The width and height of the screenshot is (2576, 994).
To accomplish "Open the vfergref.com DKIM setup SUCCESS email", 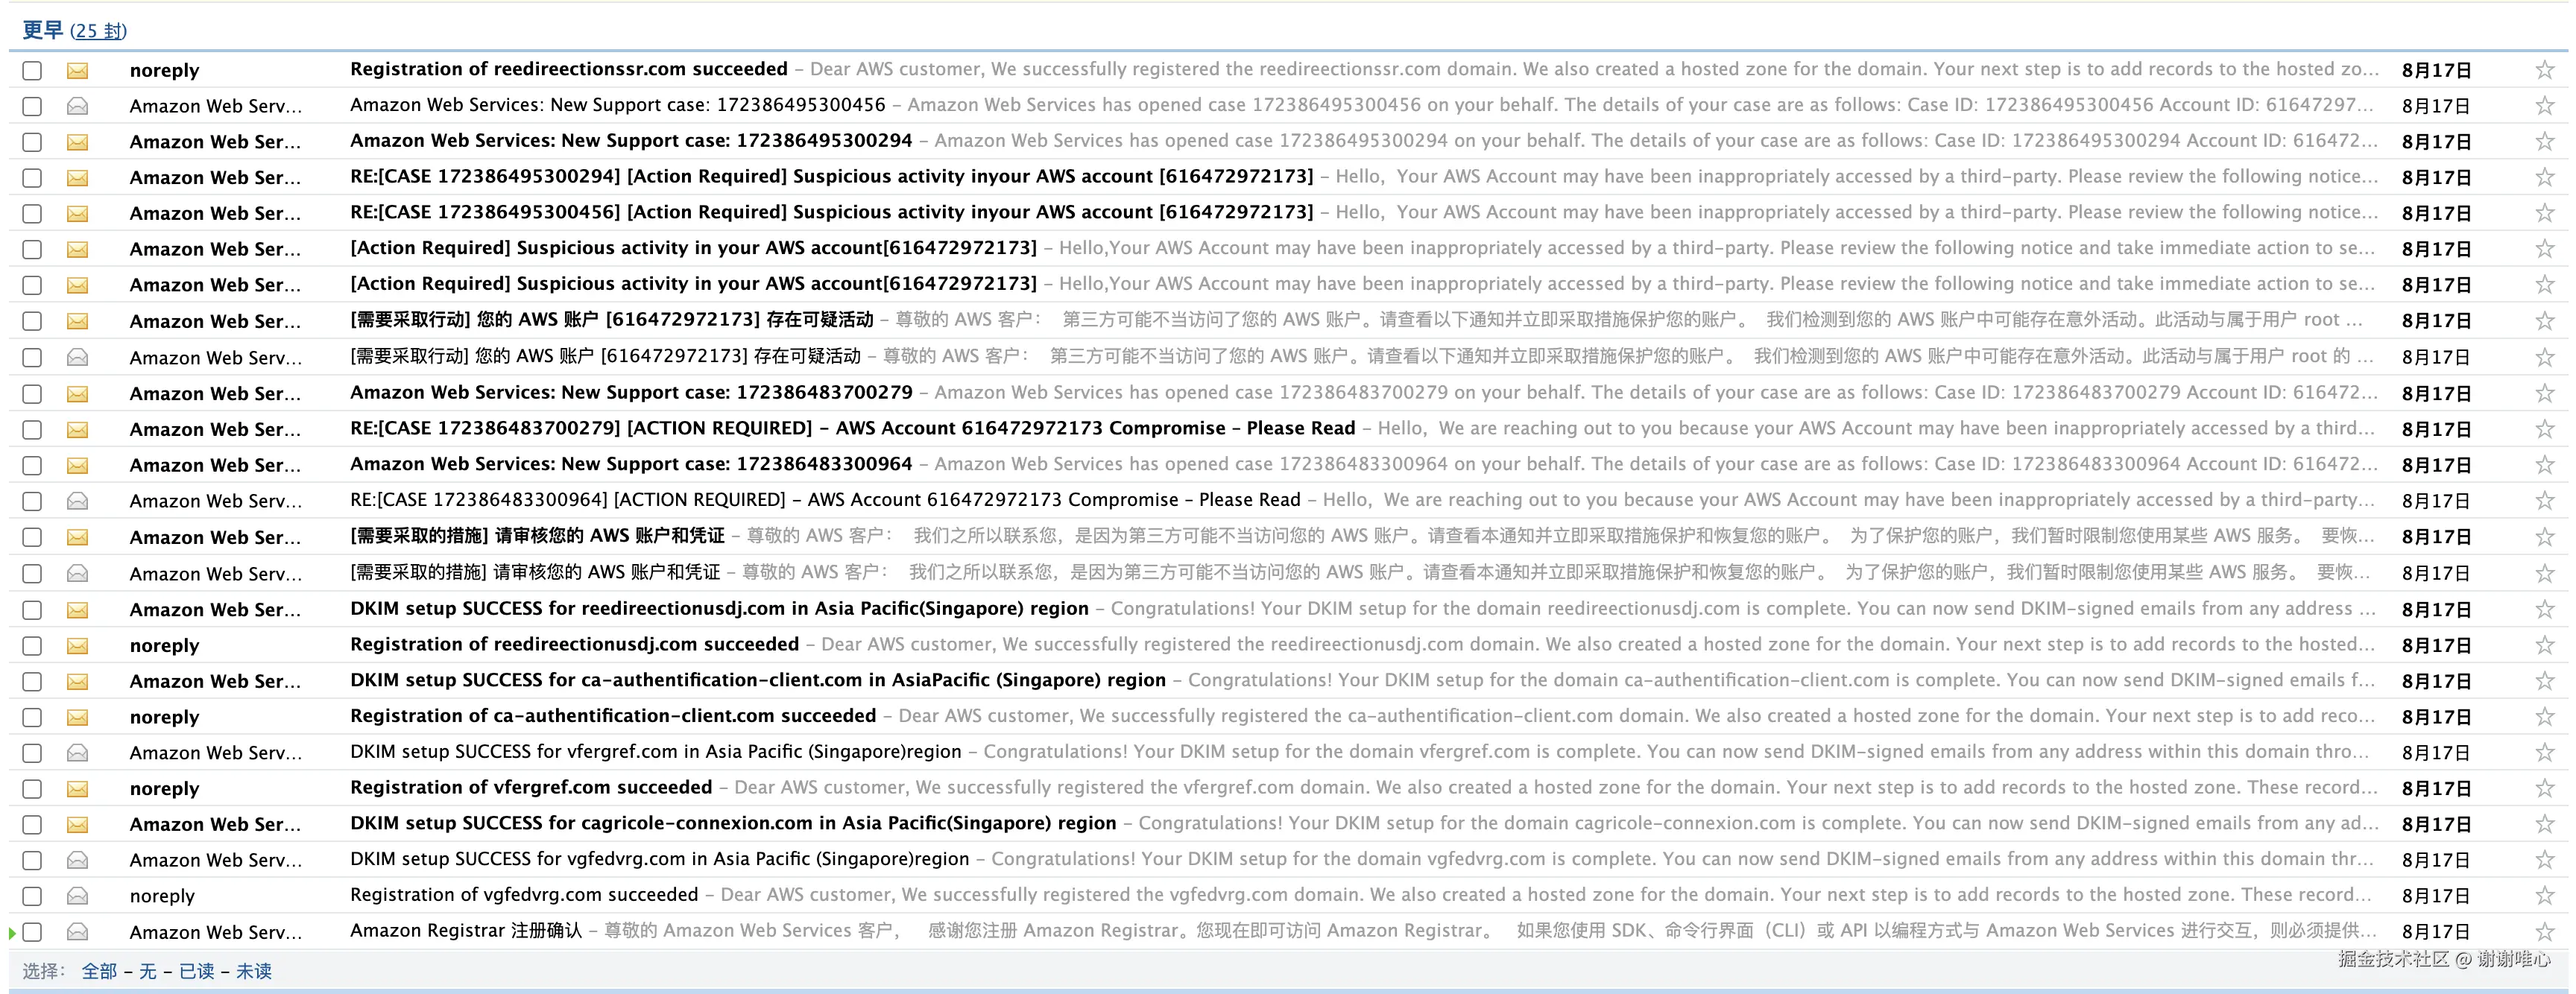I will click(655, 752).
